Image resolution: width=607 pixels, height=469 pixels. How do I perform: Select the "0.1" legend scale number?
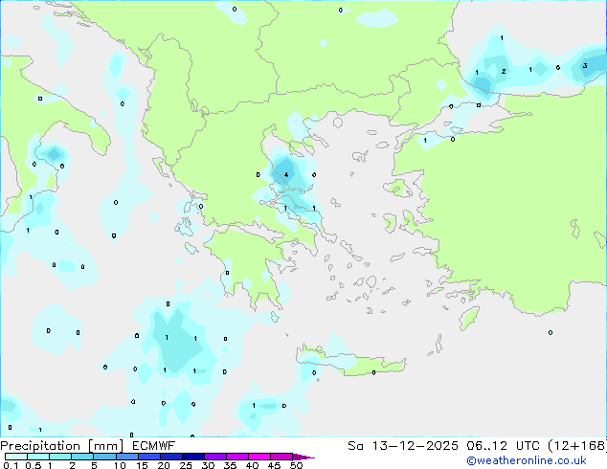pyautogui.click(x=11, y=465)
